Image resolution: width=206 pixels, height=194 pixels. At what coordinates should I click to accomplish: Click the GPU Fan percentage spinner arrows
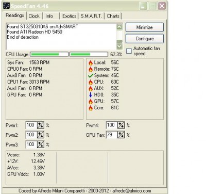[121, 135]
